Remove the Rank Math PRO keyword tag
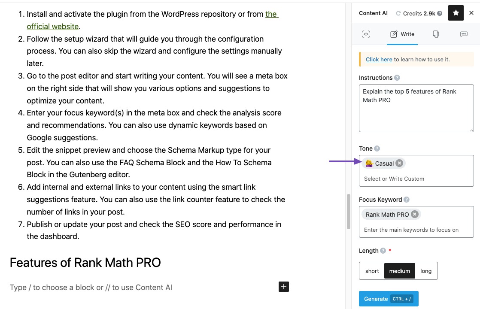This screenshot has height=309, width=480. coord(414,214)
